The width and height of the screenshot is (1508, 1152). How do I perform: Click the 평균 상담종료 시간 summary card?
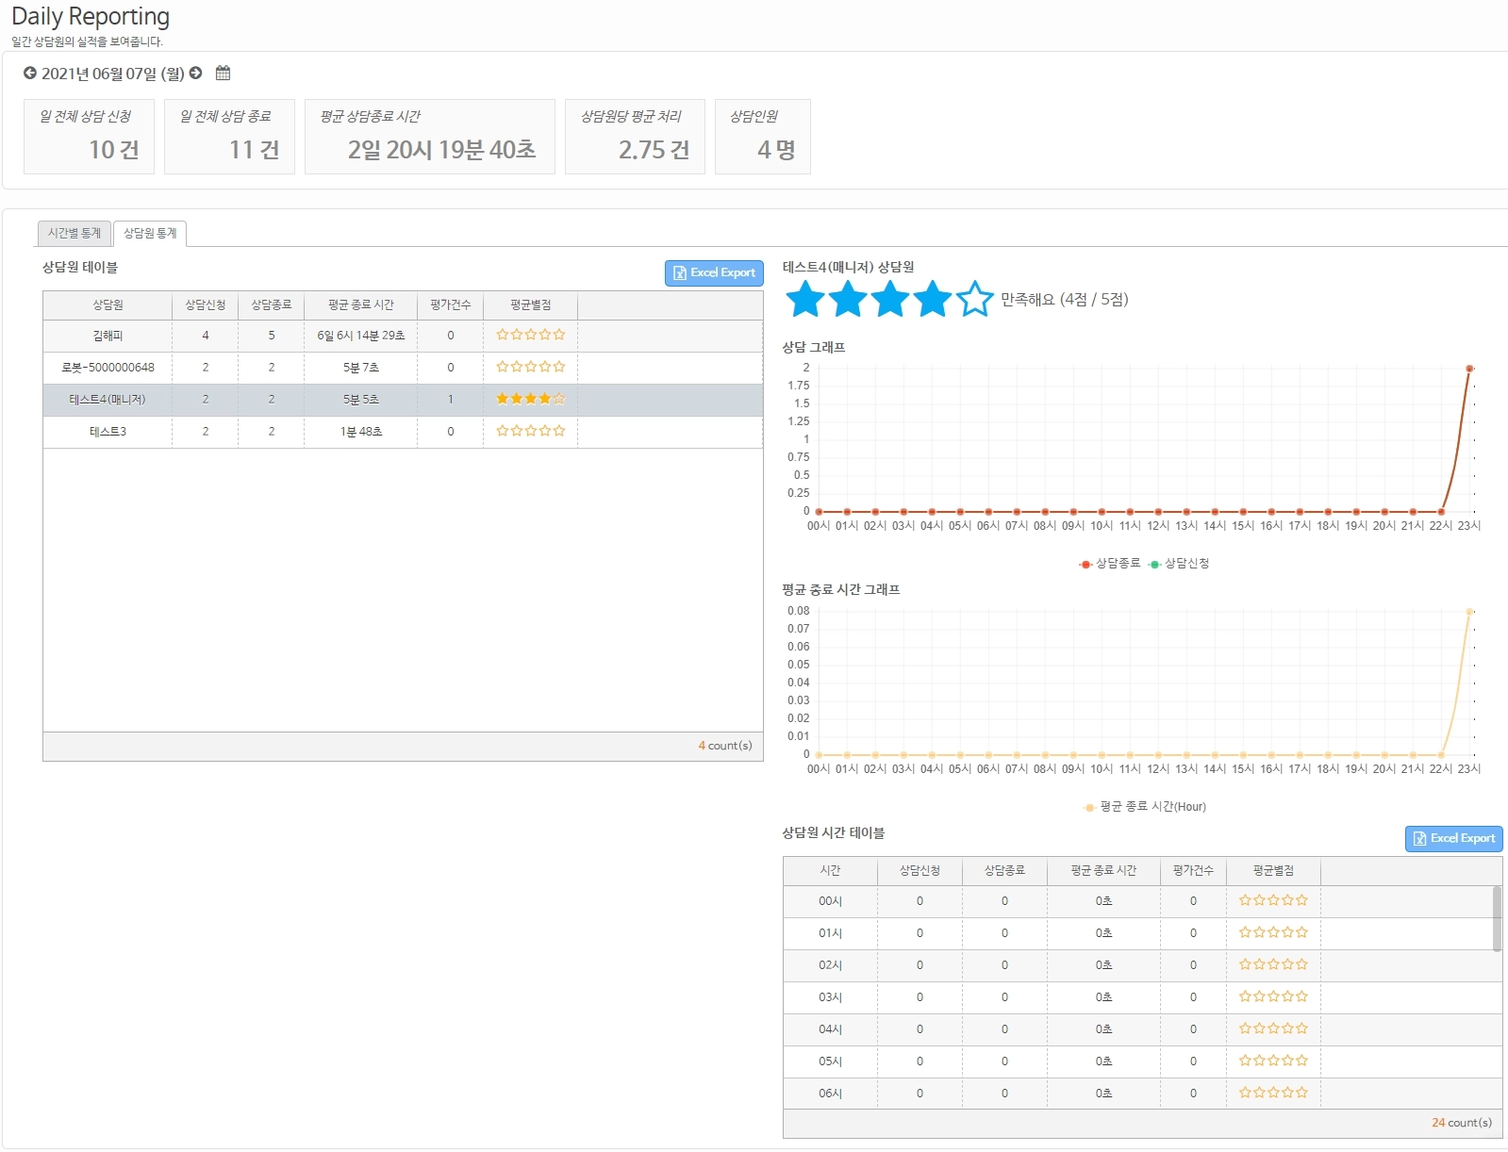click(x=430, y=137)
